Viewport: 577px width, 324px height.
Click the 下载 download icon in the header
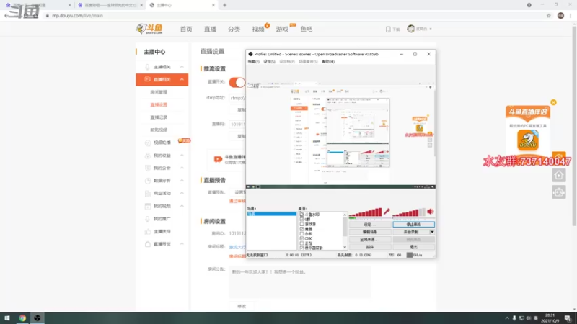coord(388,29)
